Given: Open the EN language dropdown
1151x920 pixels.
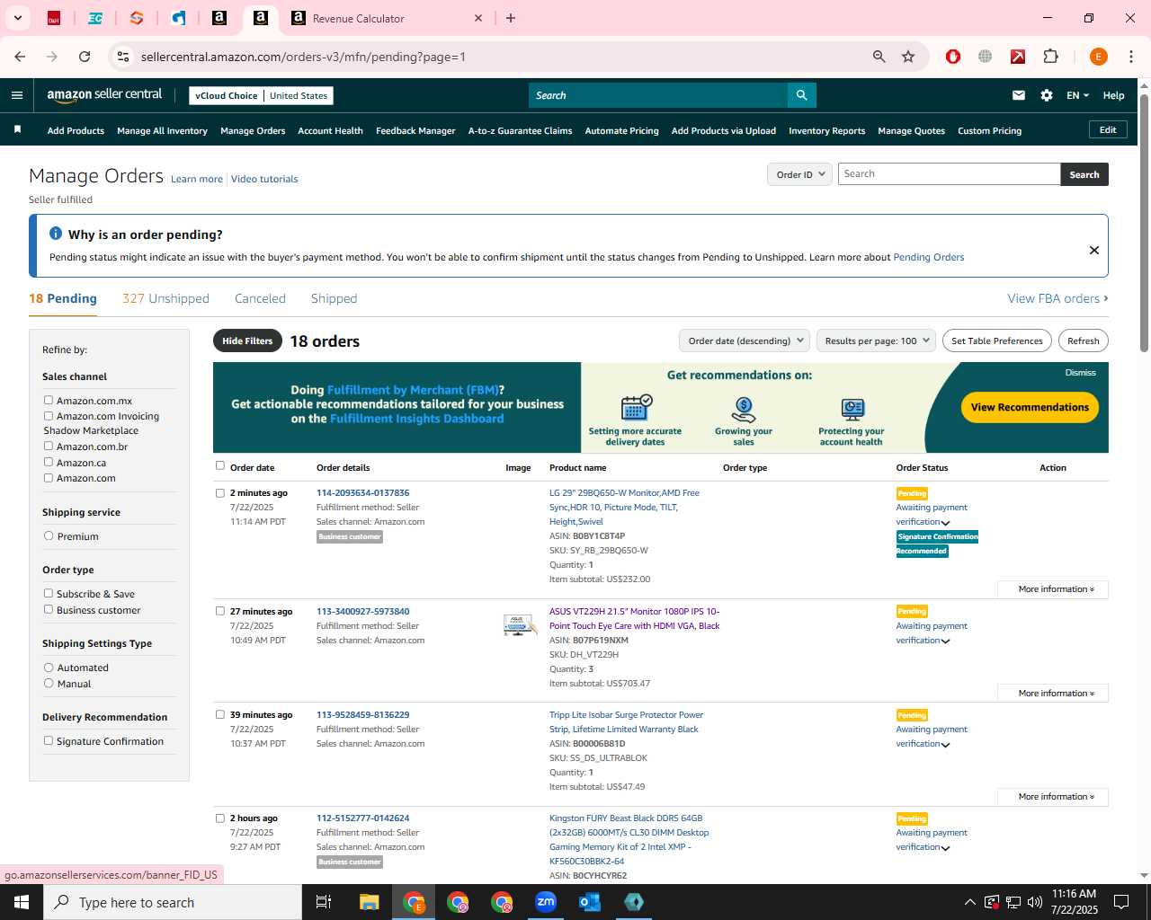Looking at the screenshot, I should [1077, 95].
